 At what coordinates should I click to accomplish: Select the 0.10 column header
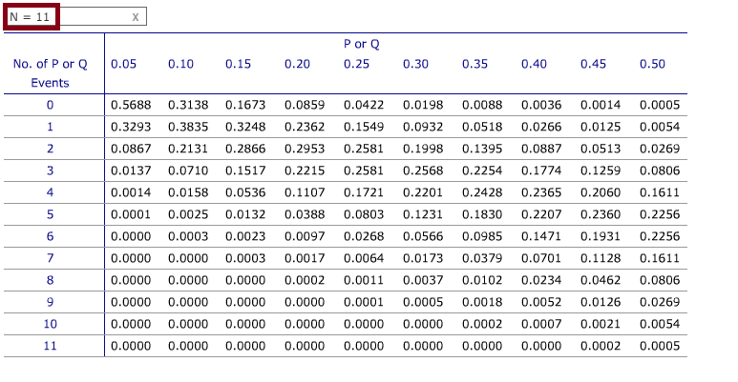pos(180,64)
